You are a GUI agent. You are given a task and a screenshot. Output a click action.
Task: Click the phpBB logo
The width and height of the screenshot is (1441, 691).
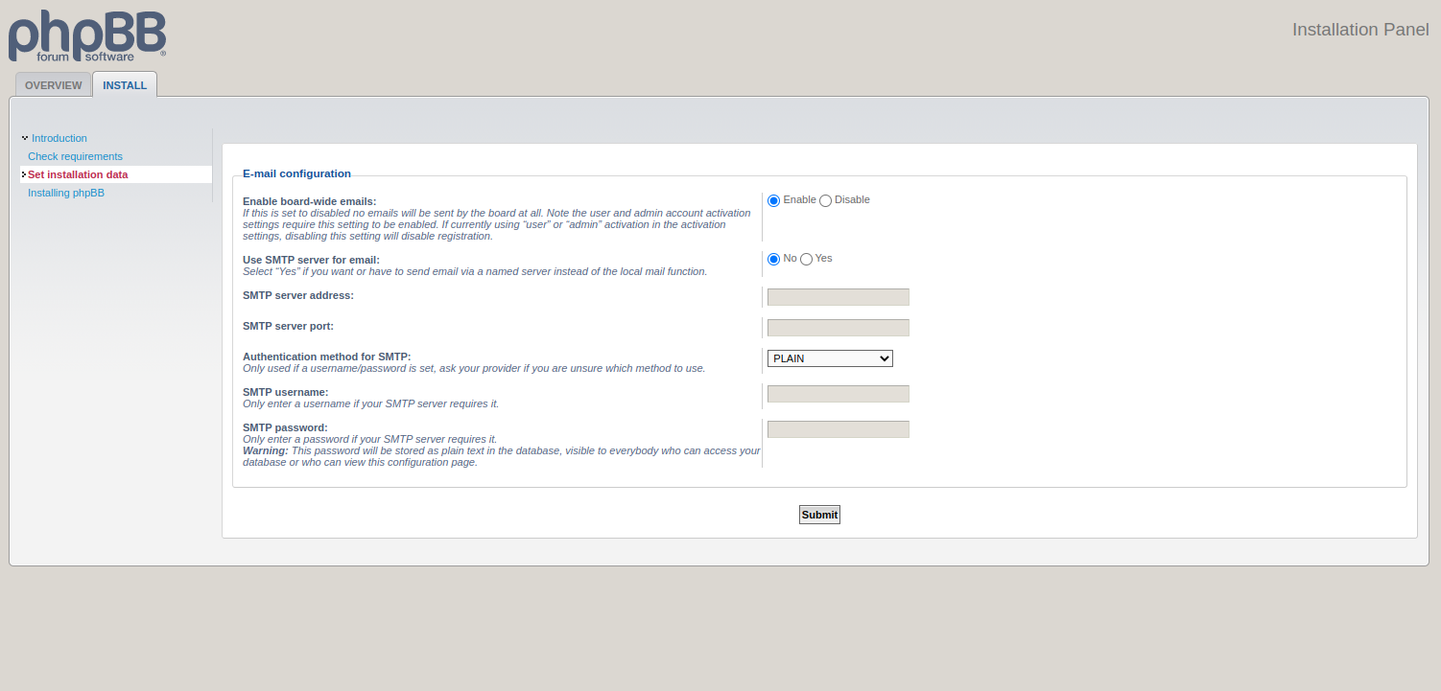click(87, 35)
